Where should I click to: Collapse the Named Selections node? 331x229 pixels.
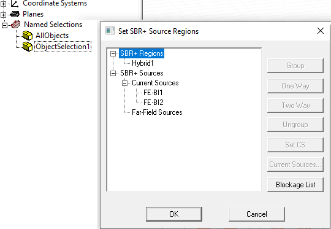click(4, 25)
